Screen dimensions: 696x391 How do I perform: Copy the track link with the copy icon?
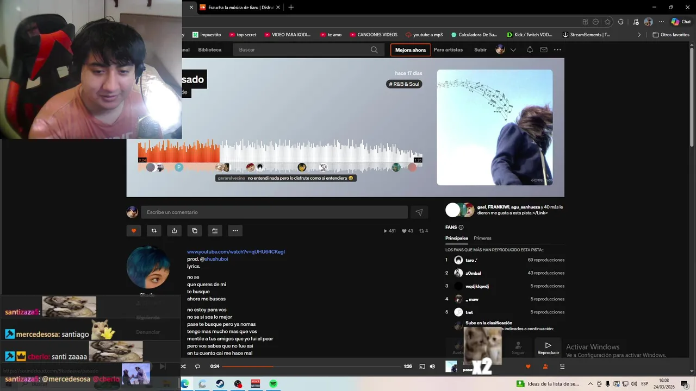195,231
